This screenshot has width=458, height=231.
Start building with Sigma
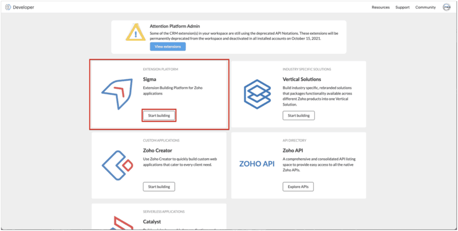(159, 115)
